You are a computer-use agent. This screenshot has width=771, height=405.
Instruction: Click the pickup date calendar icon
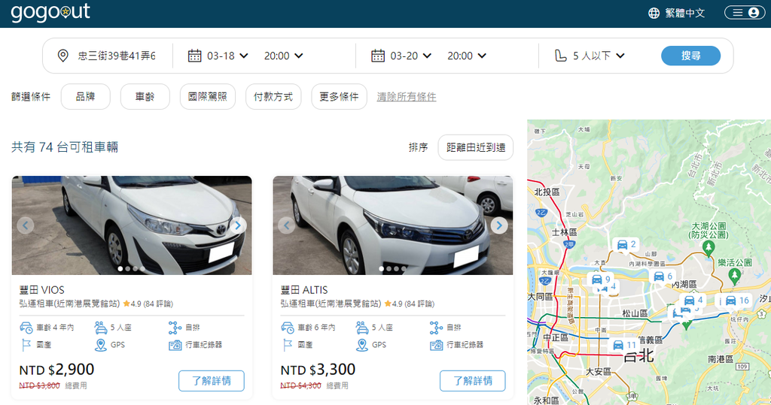pos(195,56)
